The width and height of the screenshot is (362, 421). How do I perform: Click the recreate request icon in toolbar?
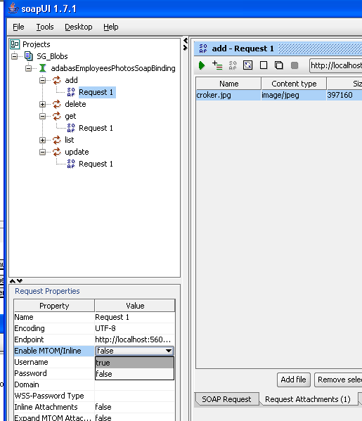(x=247, y=65)
